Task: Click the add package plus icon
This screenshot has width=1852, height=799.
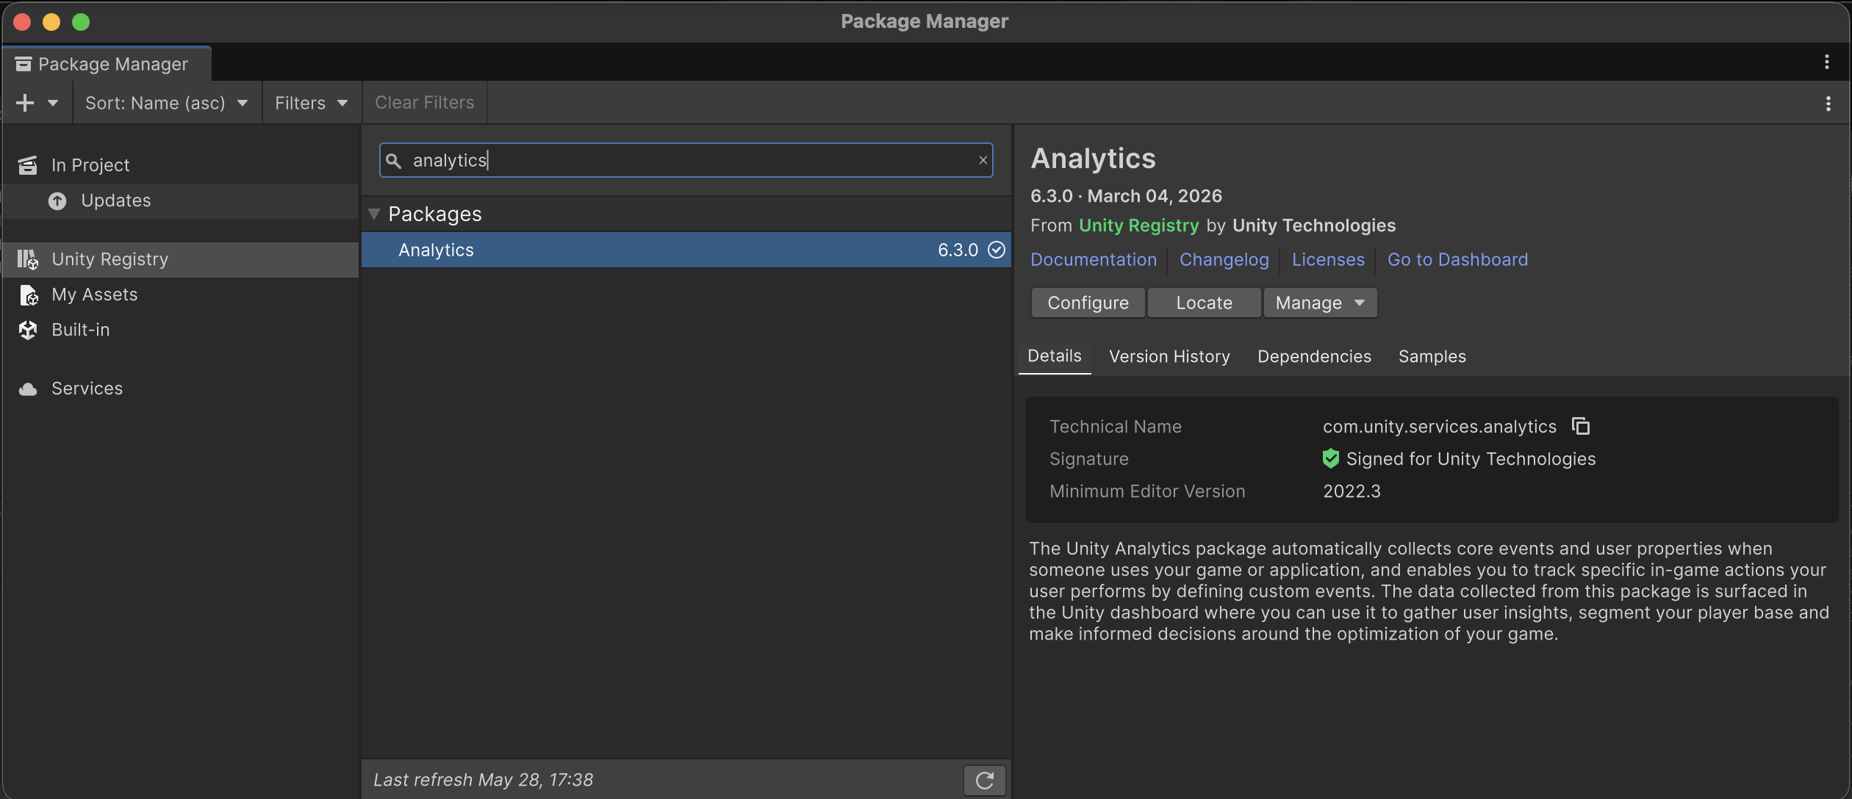Action: coord(25,103)
